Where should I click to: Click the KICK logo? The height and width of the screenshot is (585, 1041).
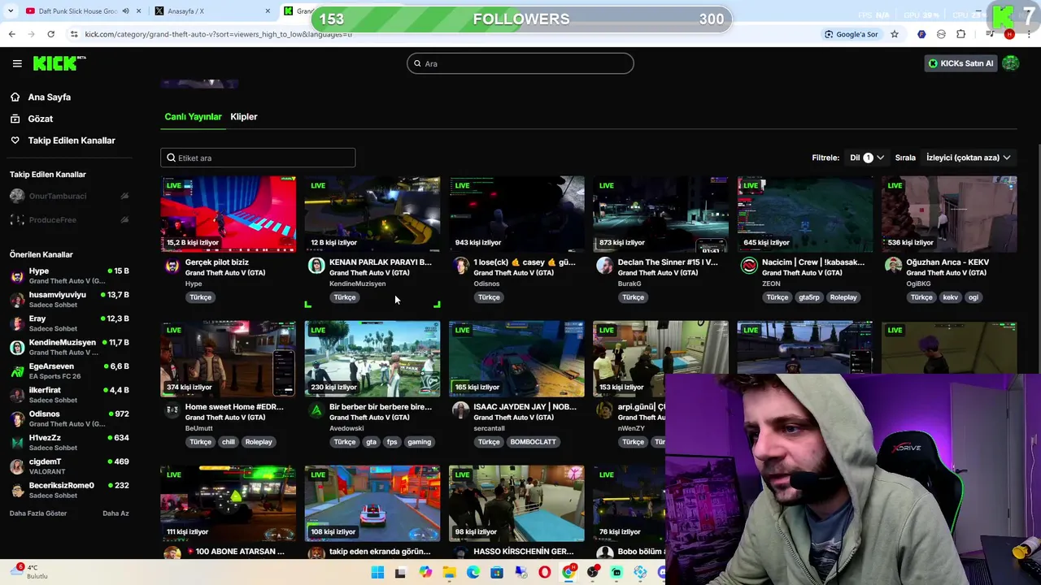(59, 63)
